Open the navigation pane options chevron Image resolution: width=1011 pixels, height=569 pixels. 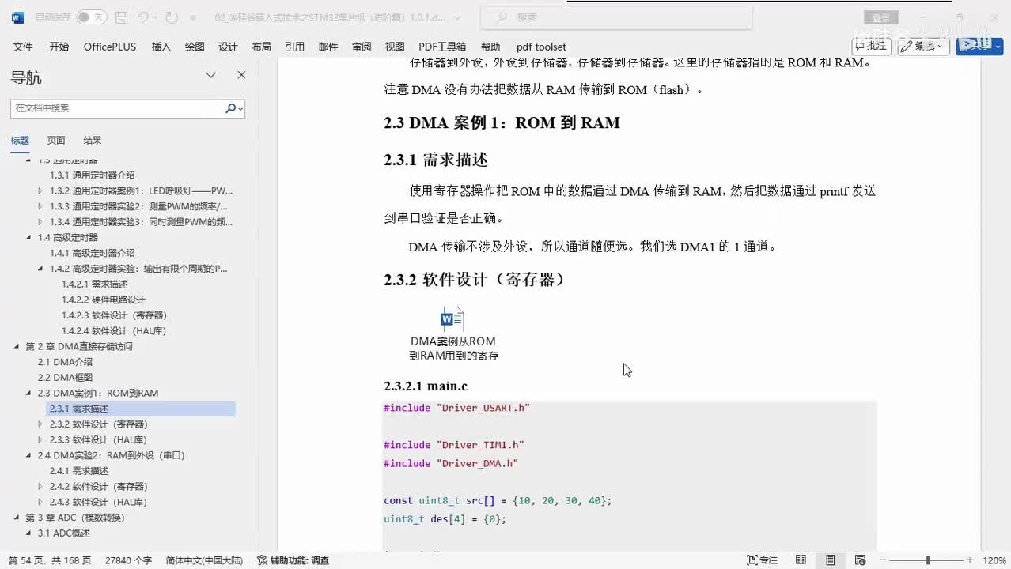211,75
